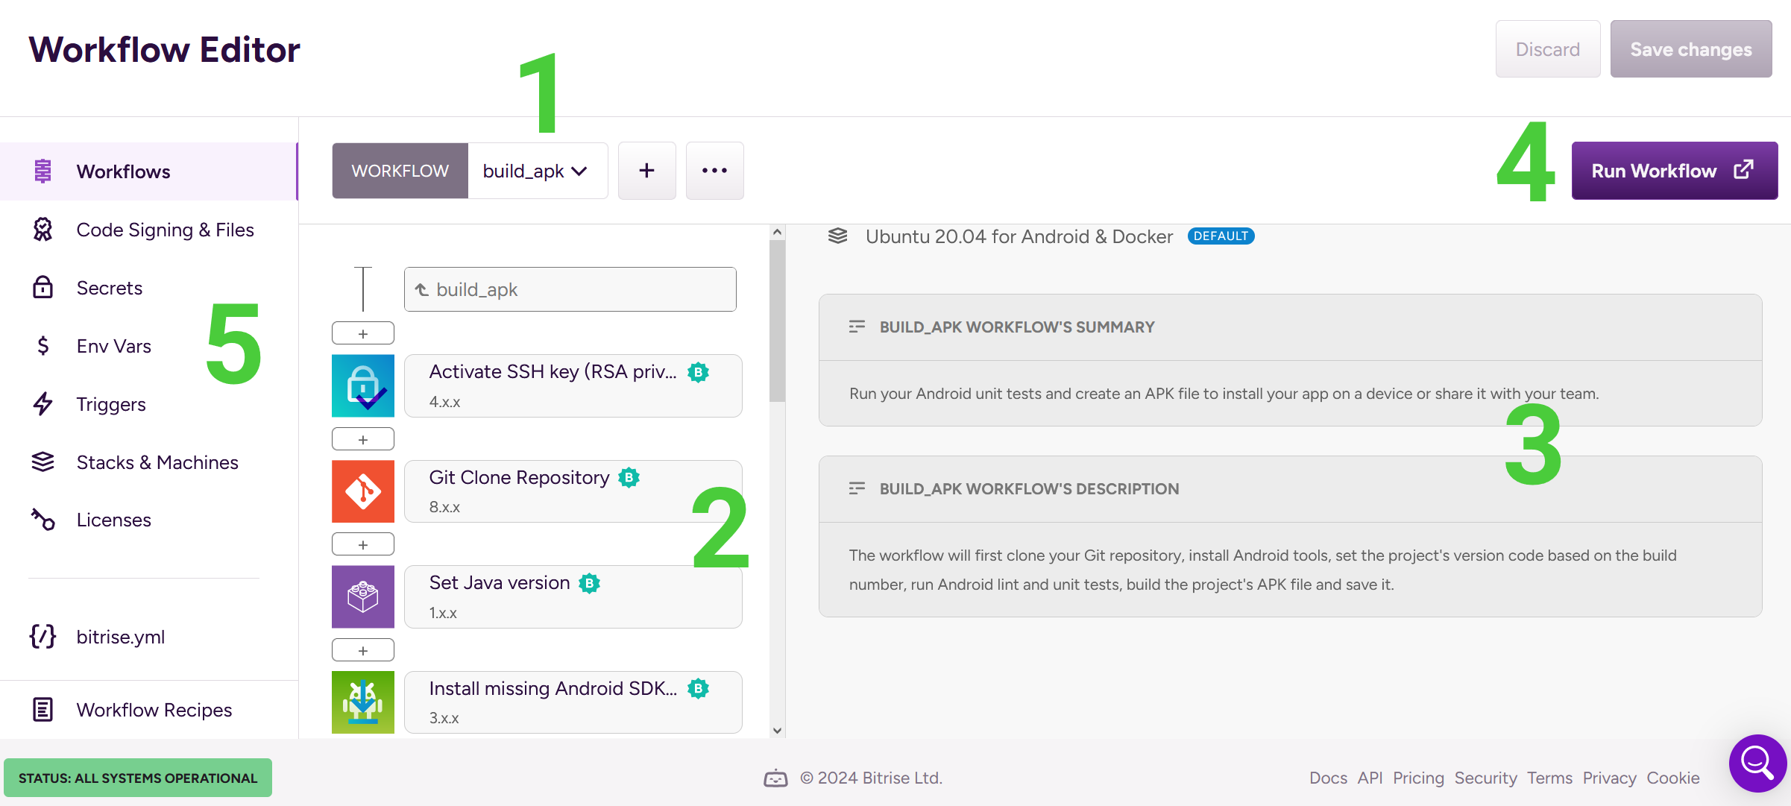This screenshot has height=806, width=1791.
Task: Click the Save changes button
Action: point(1691,49)
